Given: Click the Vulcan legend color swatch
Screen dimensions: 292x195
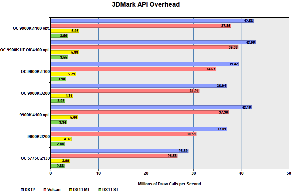Looking at the screenshot, I should point(45,190).
